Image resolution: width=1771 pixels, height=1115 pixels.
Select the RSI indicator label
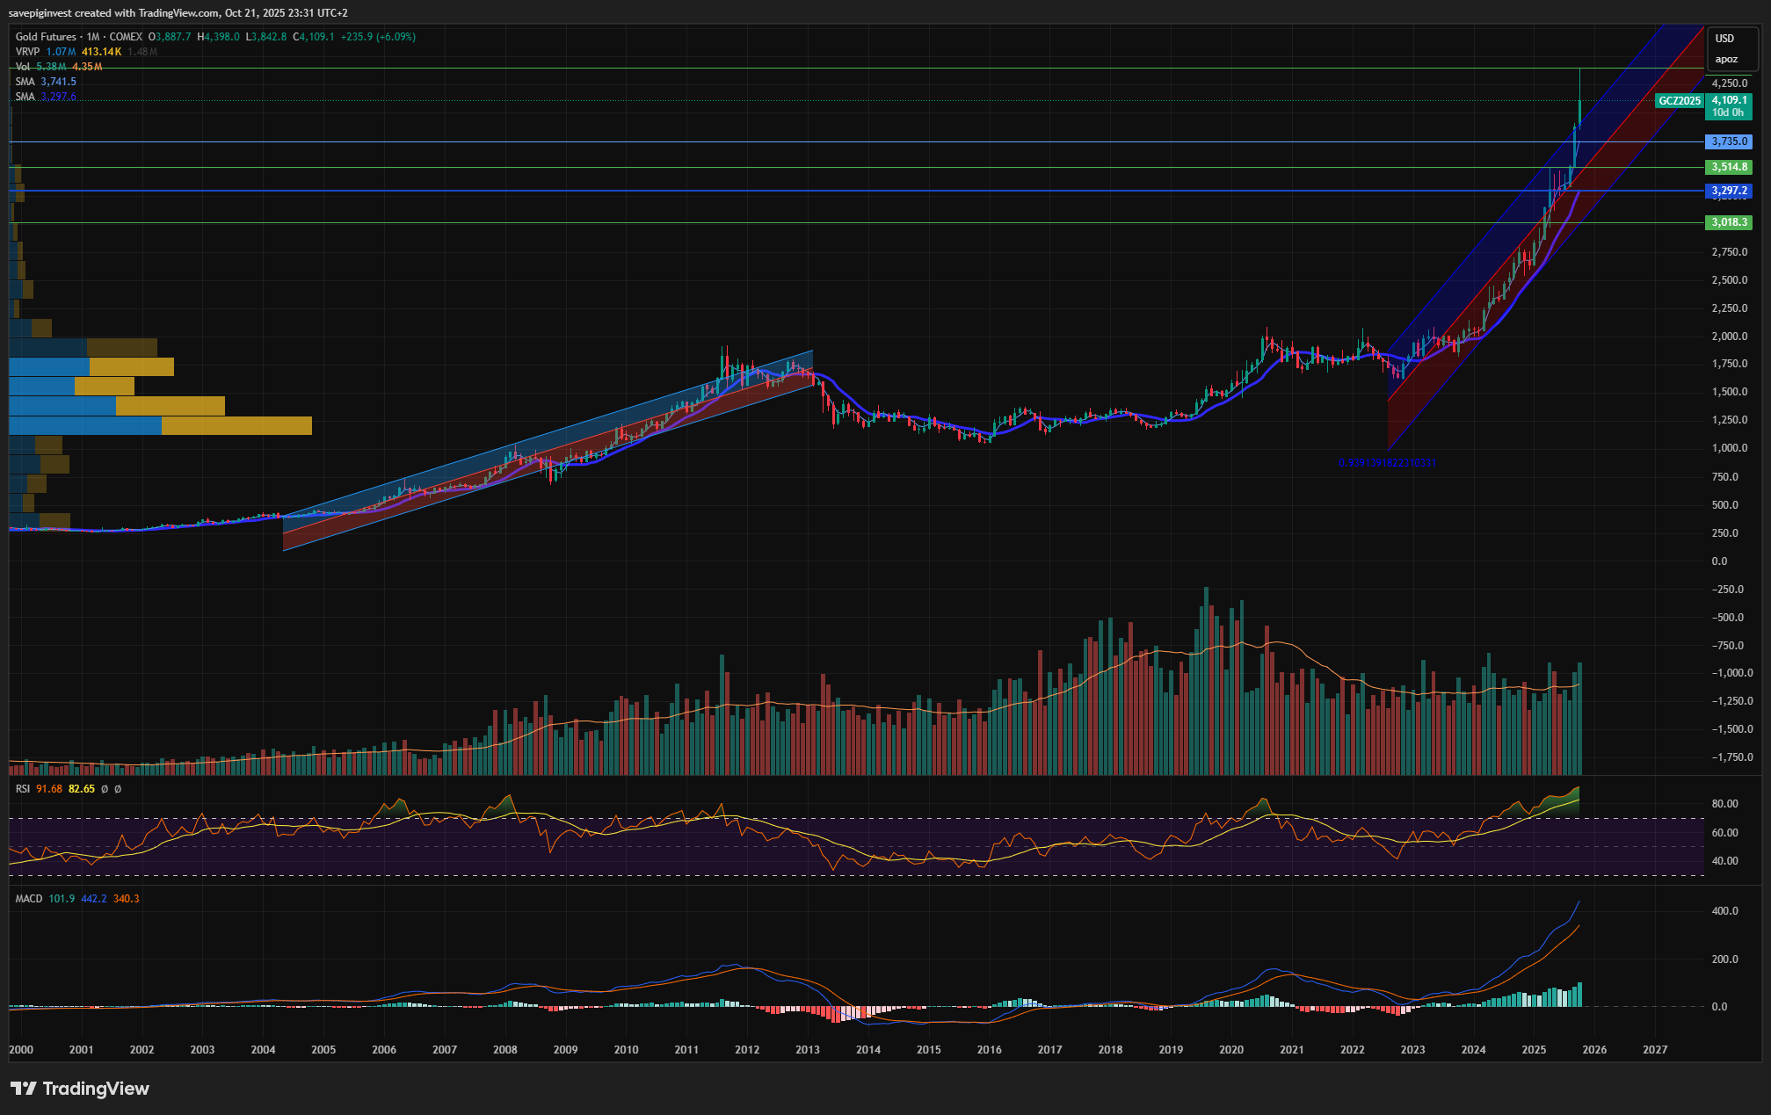pos(23,789)
